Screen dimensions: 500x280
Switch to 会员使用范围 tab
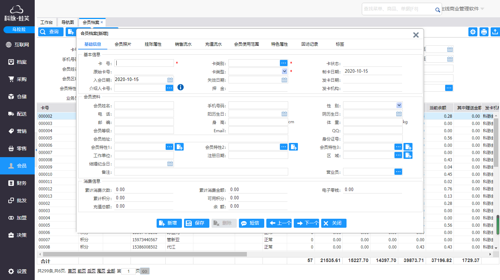click(x=247, y=44)
